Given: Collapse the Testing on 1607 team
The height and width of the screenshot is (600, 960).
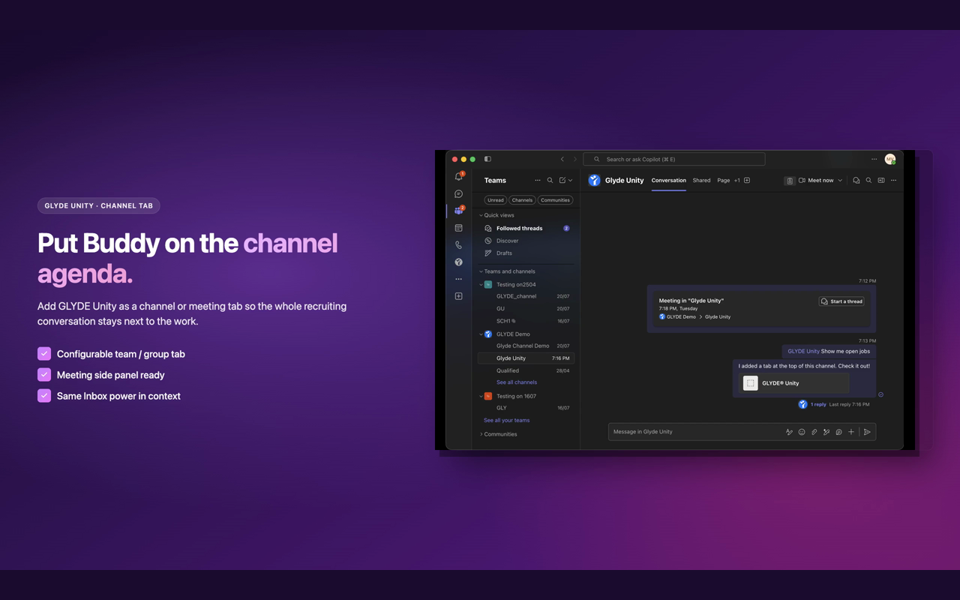Looking at the screenshot, I should (481, 396).
